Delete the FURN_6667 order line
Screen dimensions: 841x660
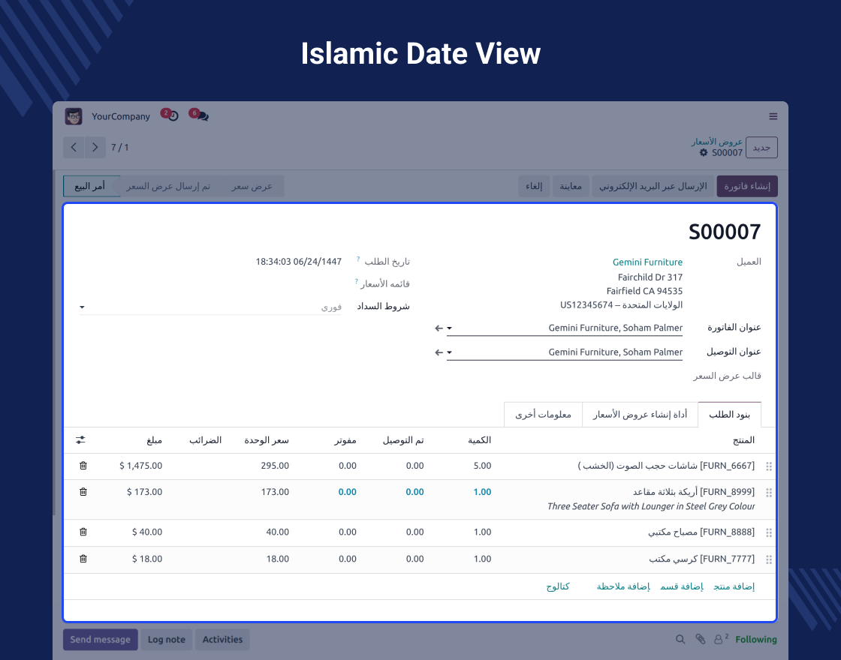point(83,466)
